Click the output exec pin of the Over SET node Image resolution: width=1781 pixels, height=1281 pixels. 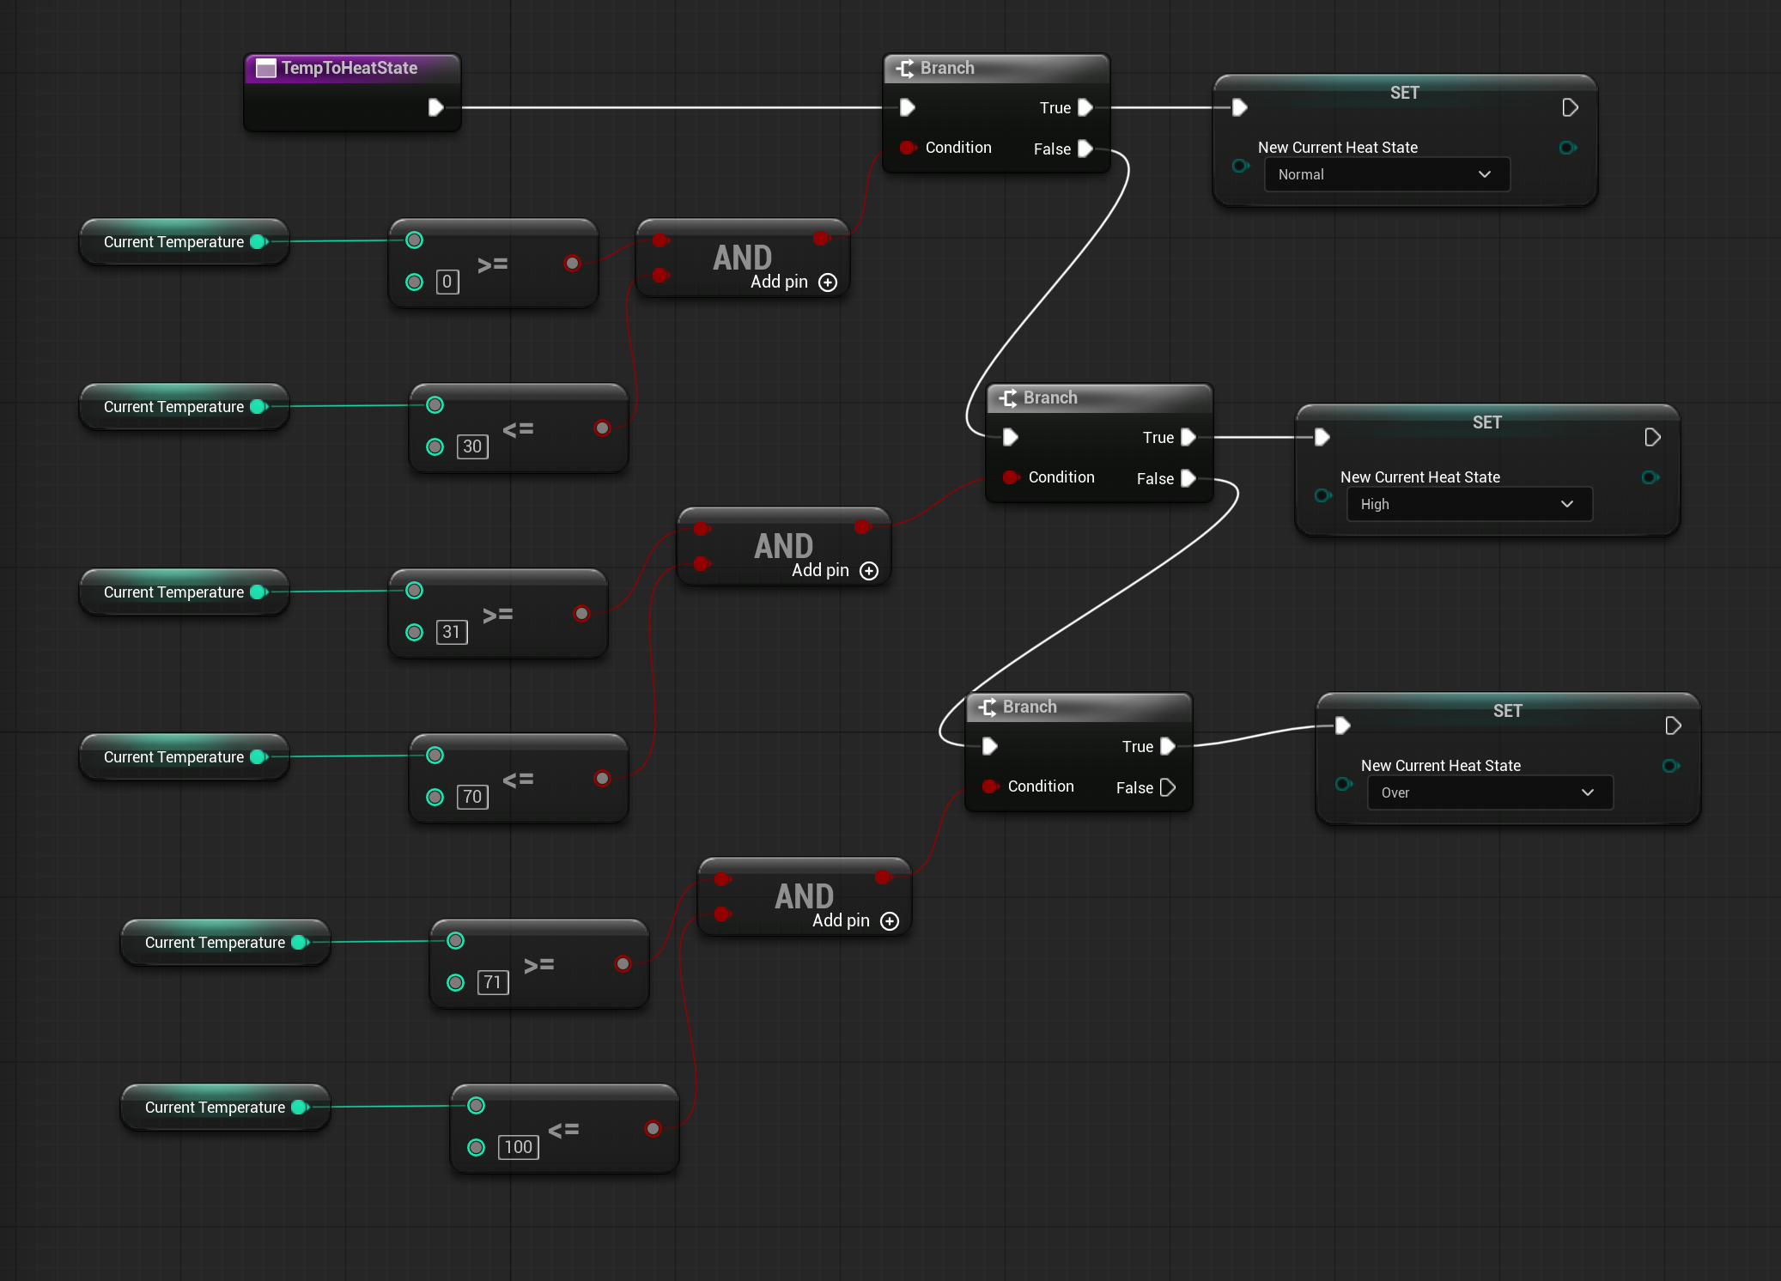1673,725
